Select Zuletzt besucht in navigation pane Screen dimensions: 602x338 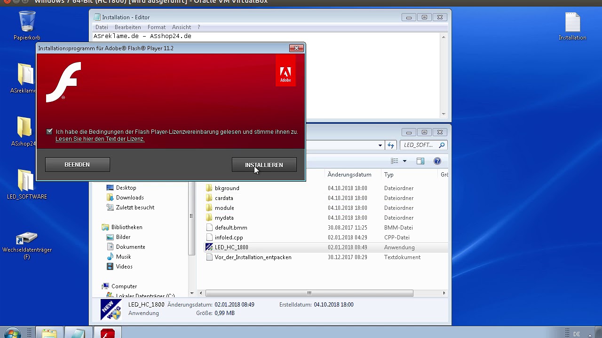135,207
